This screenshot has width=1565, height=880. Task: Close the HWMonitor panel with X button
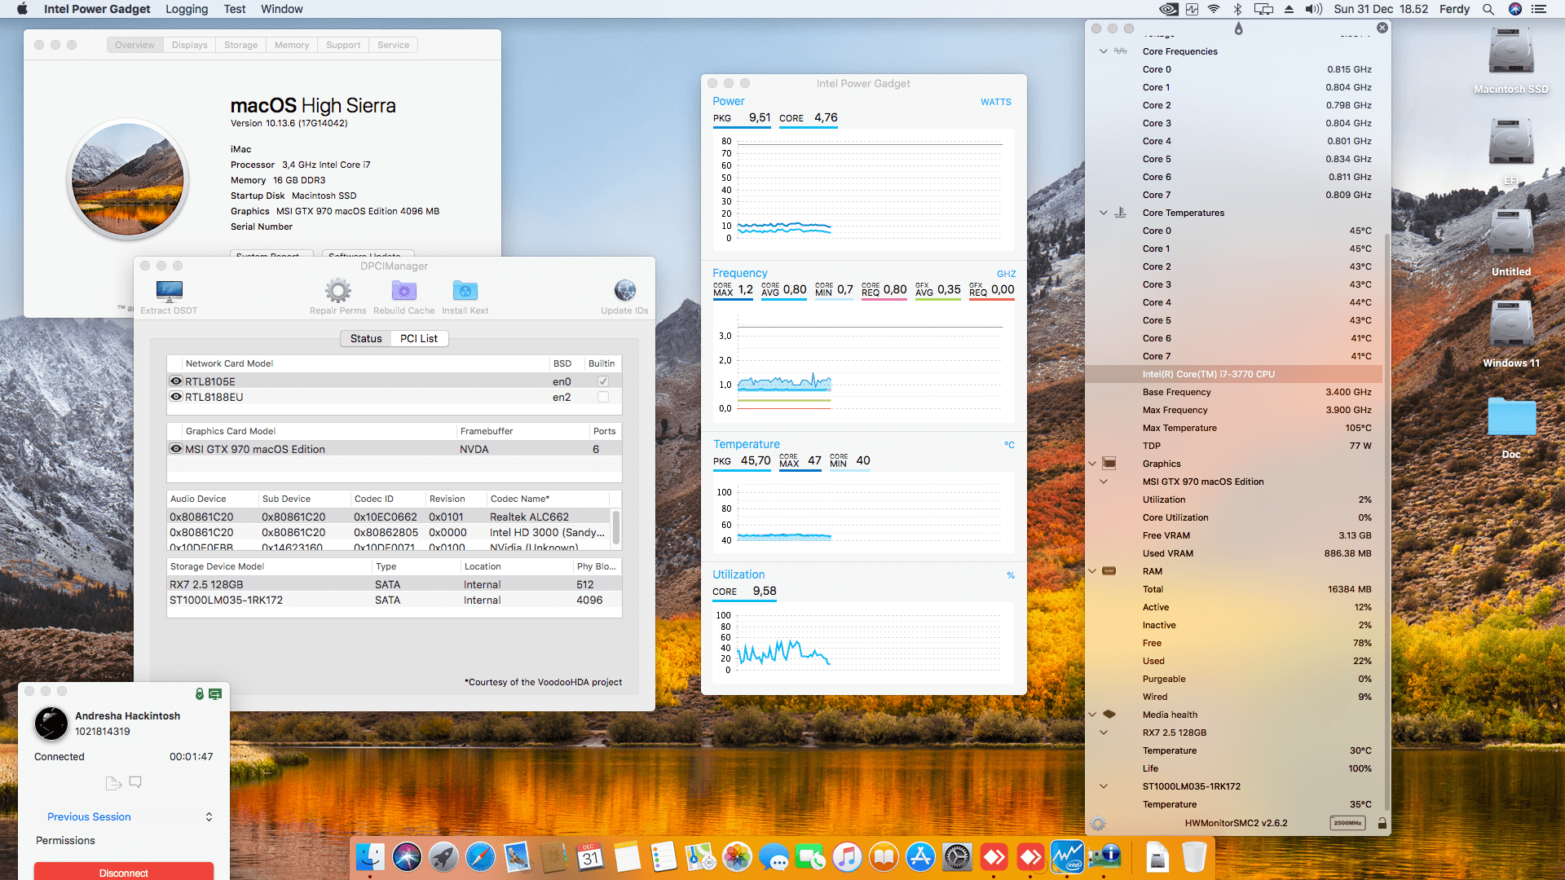click(1382, 28)
